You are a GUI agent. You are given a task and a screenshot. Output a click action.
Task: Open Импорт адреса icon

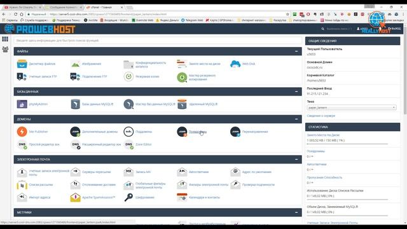[22, 197]
